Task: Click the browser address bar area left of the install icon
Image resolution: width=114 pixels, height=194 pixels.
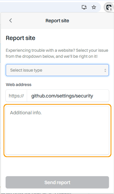Action: (x=40, y=7)
